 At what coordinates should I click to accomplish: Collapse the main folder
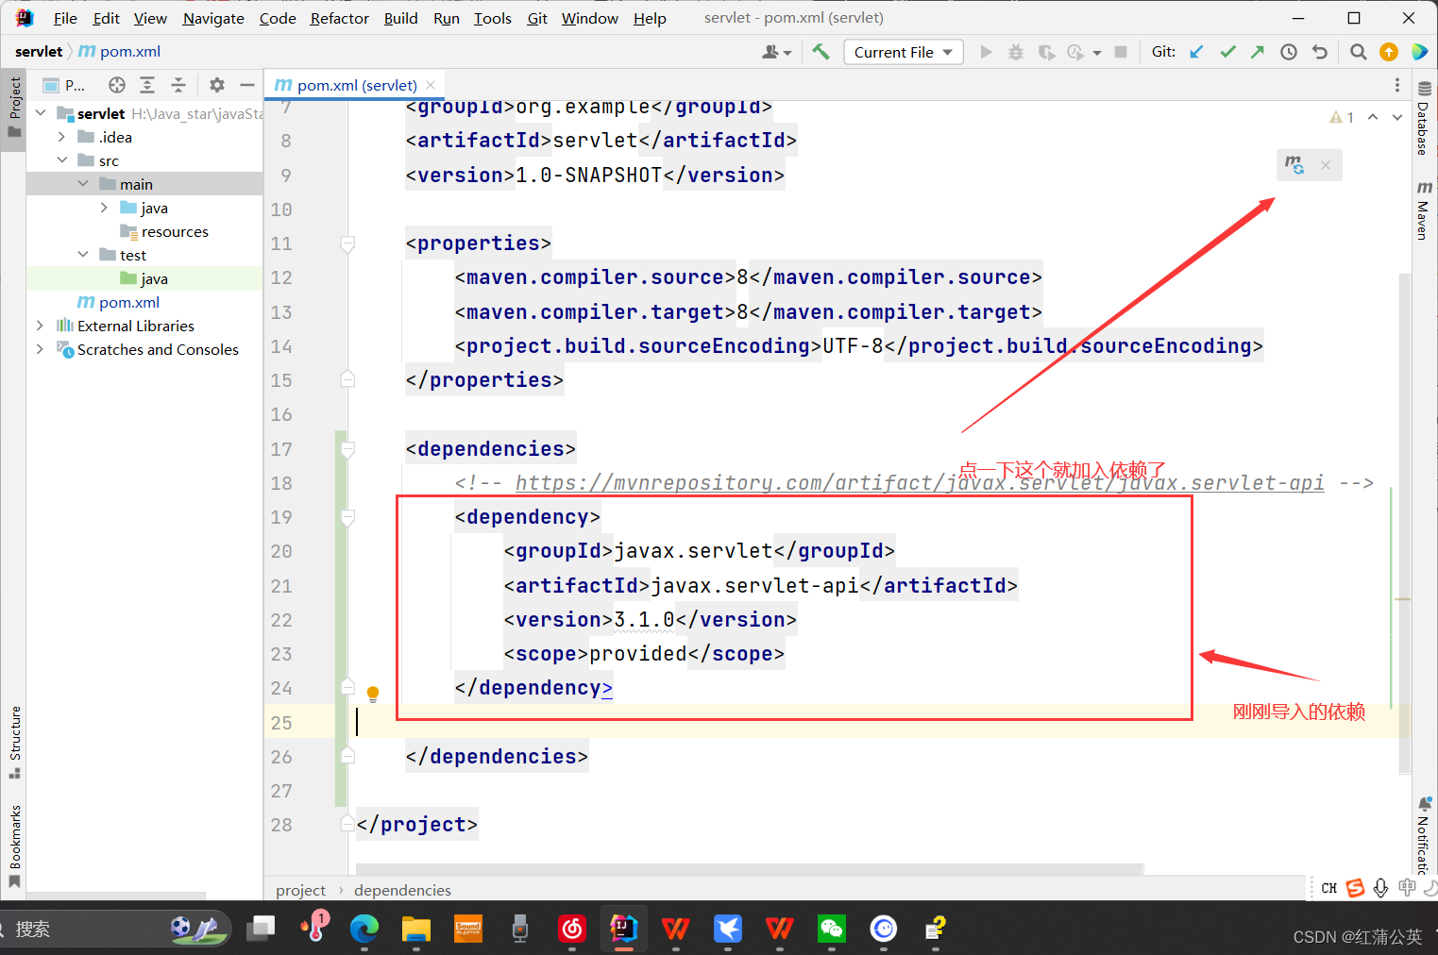coord(83,184)
